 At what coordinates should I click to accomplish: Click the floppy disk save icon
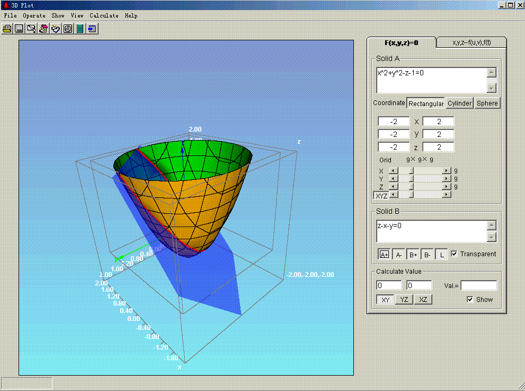tap(19, 29)
